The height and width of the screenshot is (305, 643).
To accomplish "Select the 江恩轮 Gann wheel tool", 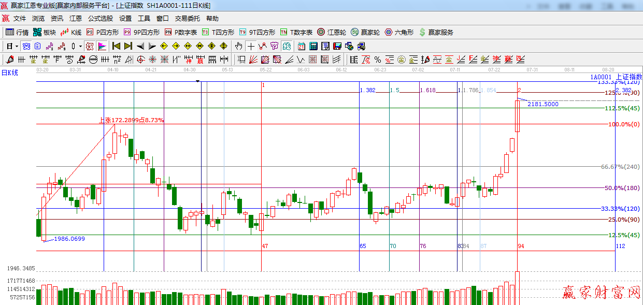I will coord(332,32).
